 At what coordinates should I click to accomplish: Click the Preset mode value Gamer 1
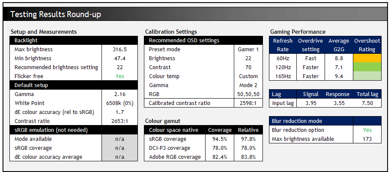[x=248, y=50]
